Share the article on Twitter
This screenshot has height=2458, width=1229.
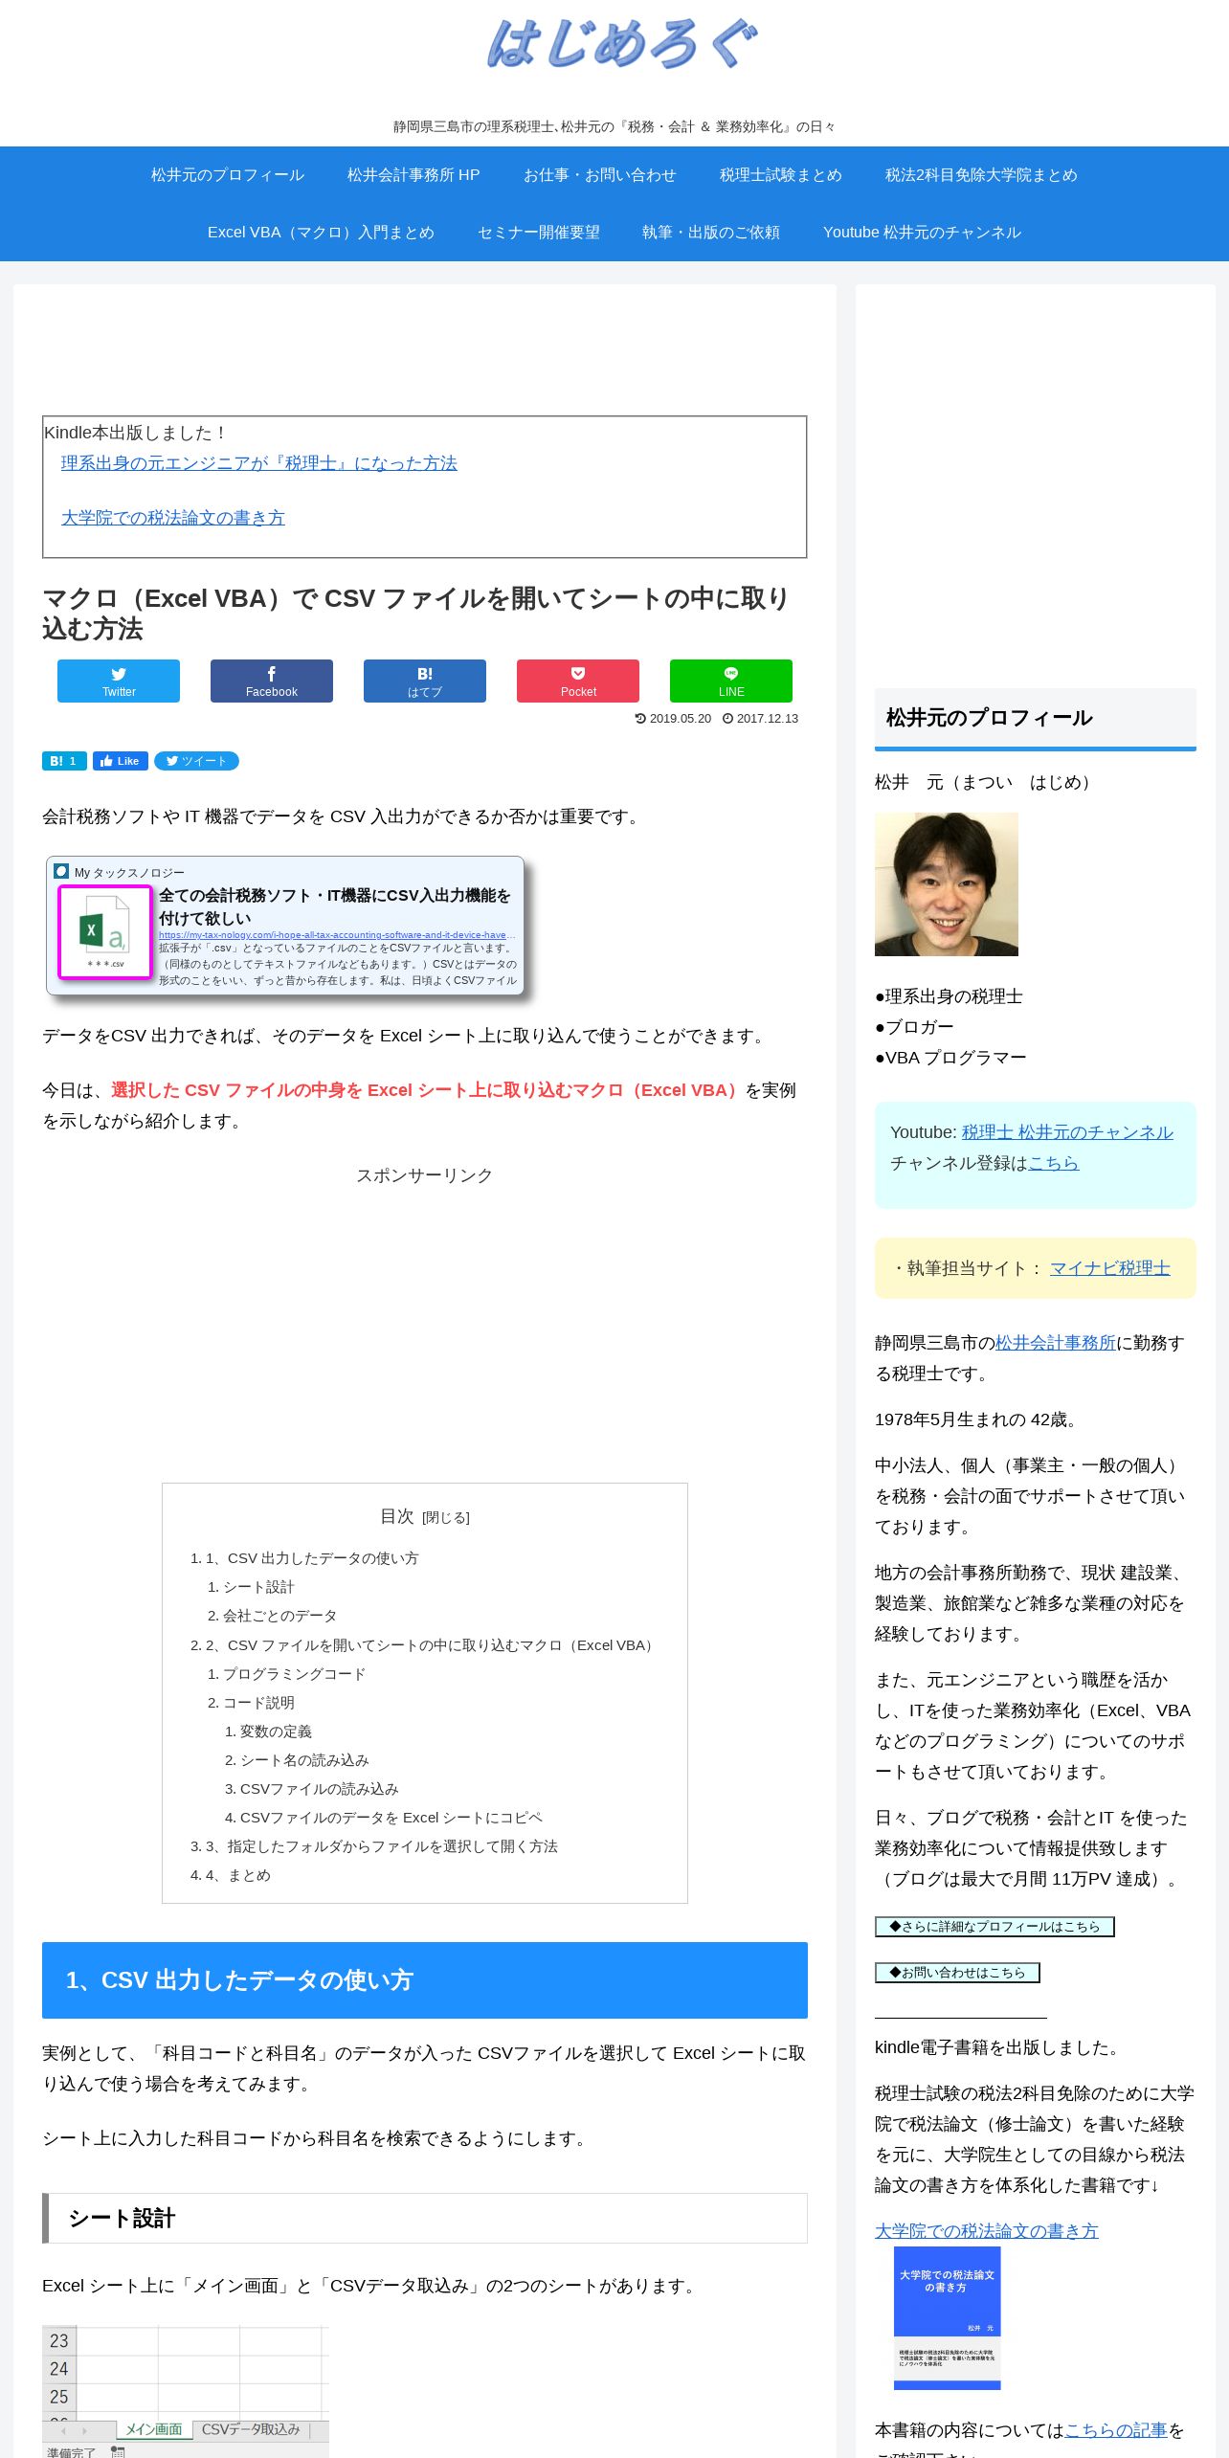pos(119,681)
